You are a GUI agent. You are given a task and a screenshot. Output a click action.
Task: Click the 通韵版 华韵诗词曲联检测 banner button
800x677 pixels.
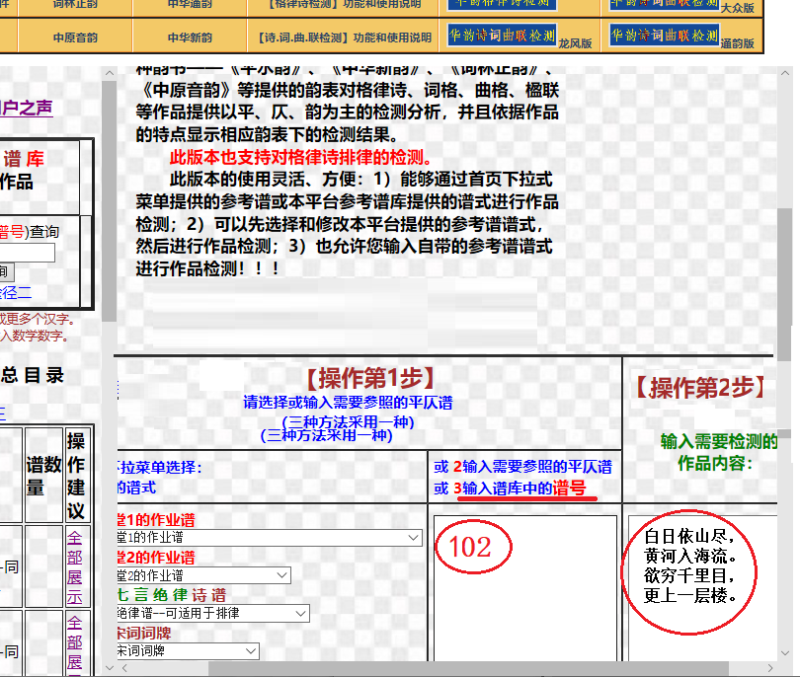[664, 36]
